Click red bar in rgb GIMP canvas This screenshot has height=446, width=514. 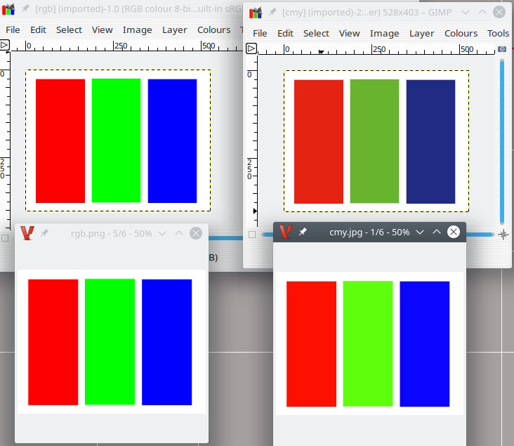tap(60, 140)
